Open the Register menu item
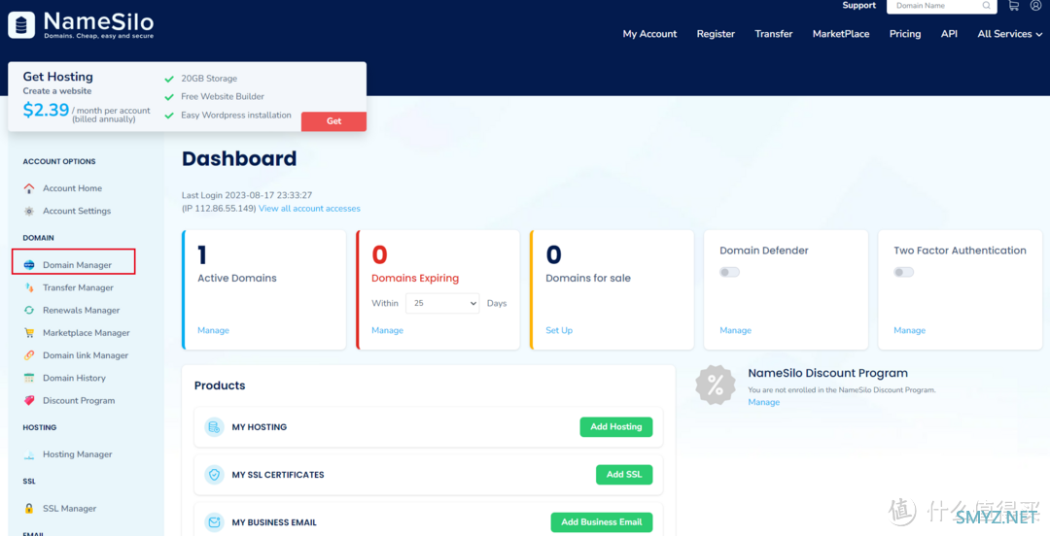Viewport: 1050px width, 536px height. coord(716,34)
